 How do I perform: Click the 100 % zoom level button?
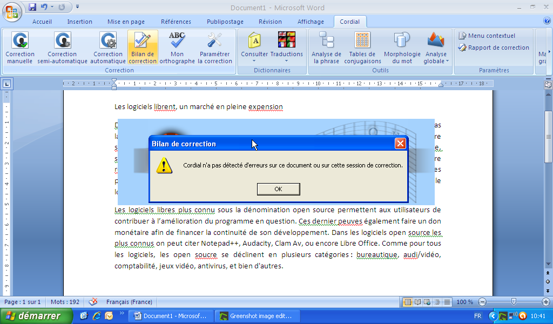[x=464, y=302]
